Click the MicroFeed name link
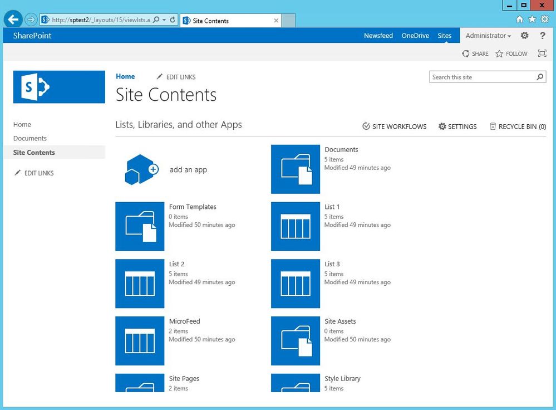 pyautogui.click(x=184, y=321)
